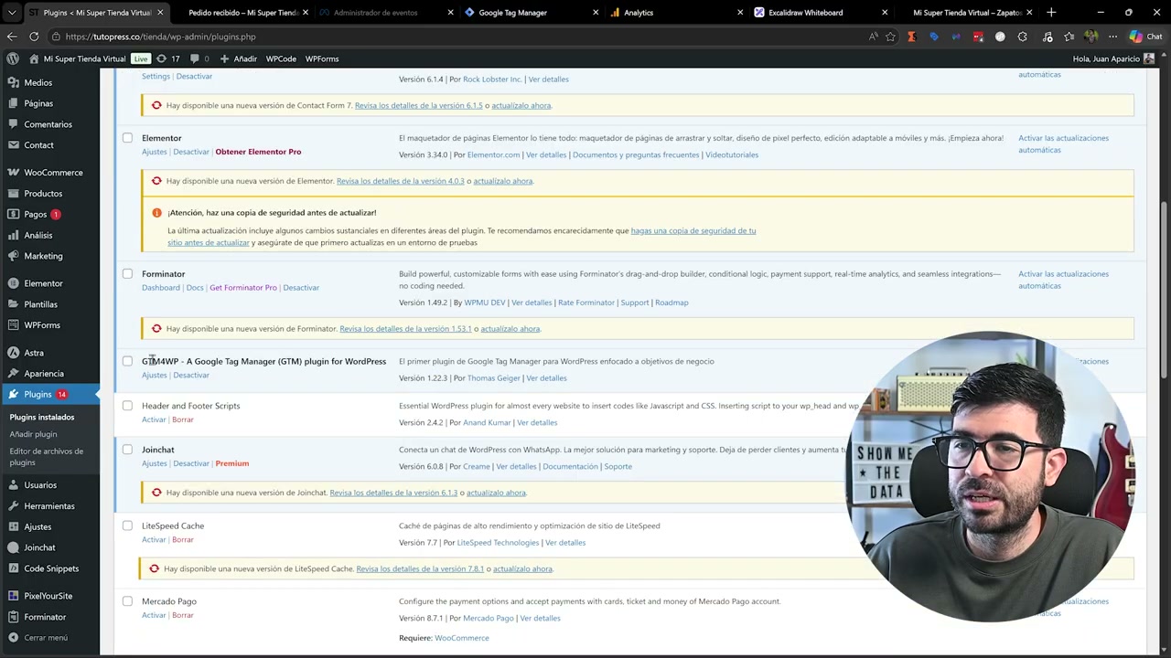Click the Thomas Geiger author link

[x=493, y=378]
